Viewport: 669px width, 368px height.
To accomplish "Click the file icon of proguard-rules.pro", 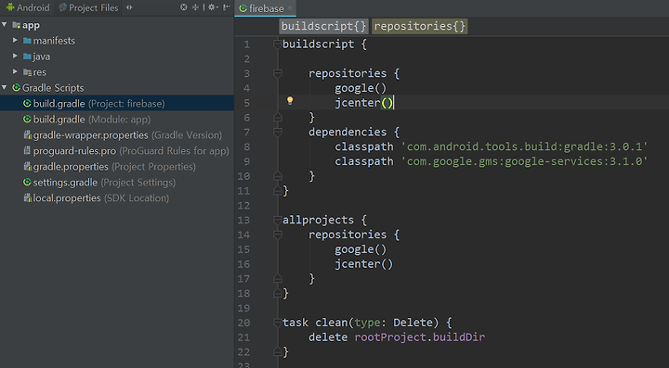I will pos(27,150).
